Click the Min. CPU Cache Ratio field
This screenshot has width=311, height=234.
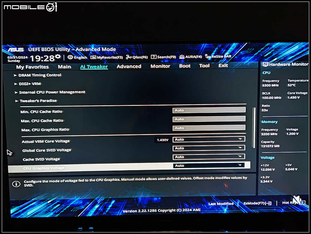209,110
